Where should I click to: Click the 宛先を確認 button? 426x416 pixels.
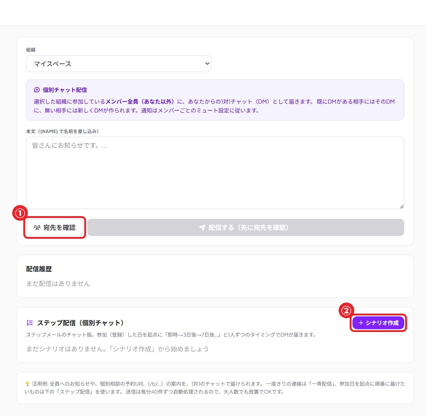pyautogui.click(x=55, y=227)
